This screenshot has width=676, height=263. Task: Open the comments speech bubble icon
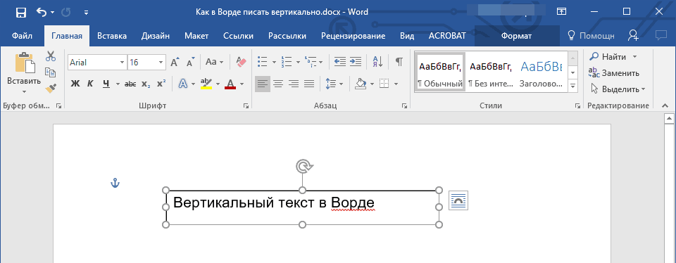pyautogui.click(x=661, y=35)
